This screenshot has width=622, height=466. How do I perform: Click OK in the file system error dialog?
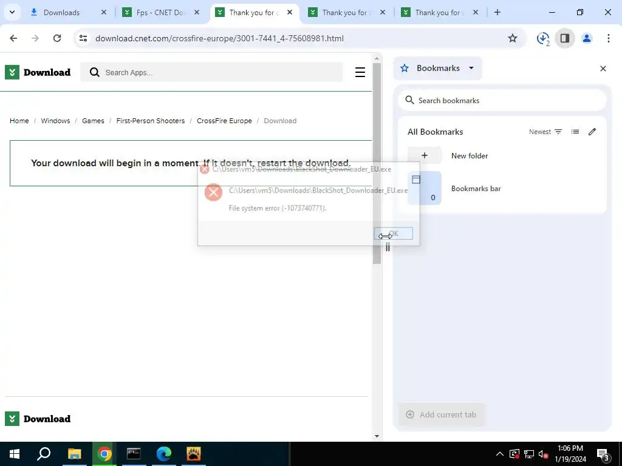coord(393,234)
